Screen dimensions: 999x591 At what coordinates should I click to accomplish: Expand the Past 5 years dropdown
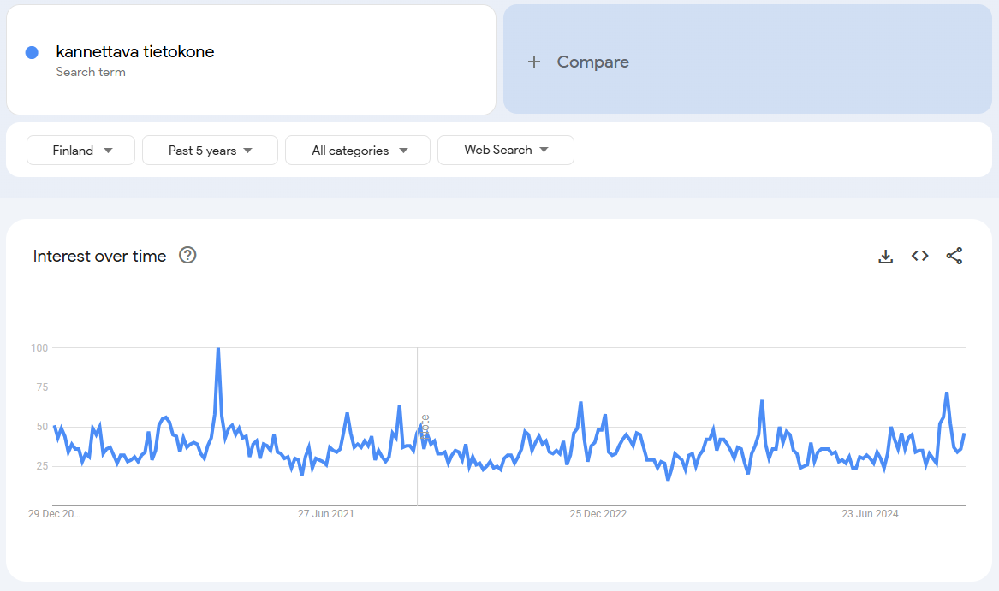[x=210, y=151]
